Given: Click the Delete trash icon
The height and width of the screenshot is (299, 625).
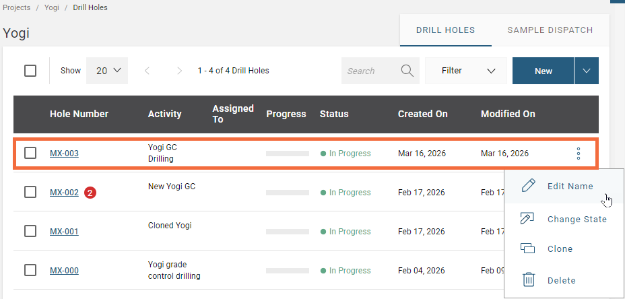Looking at the screenshot, I should [x=529, y=280].
